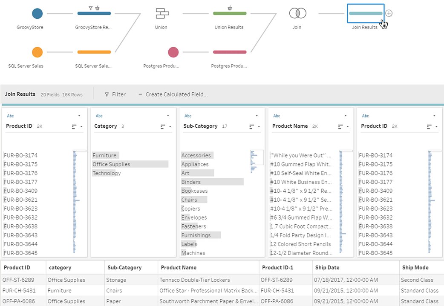Click the Join step Venn diagram icon
The height and width of the screenshot is (306, 444).
(297, 13)
